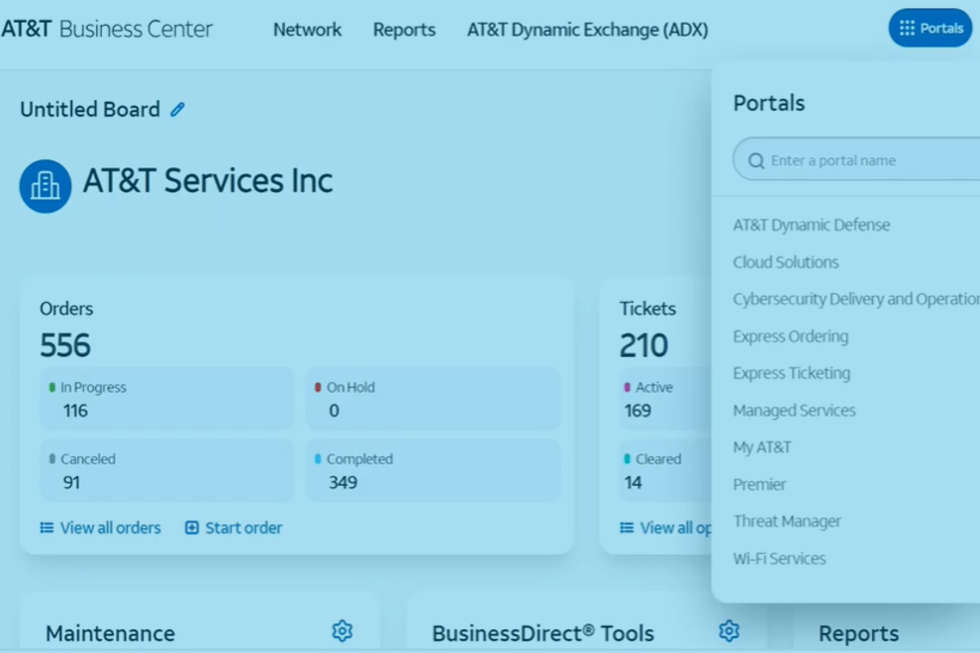
Task: Select Cloud Solutions portal
Action: click(x=786, y=262)
